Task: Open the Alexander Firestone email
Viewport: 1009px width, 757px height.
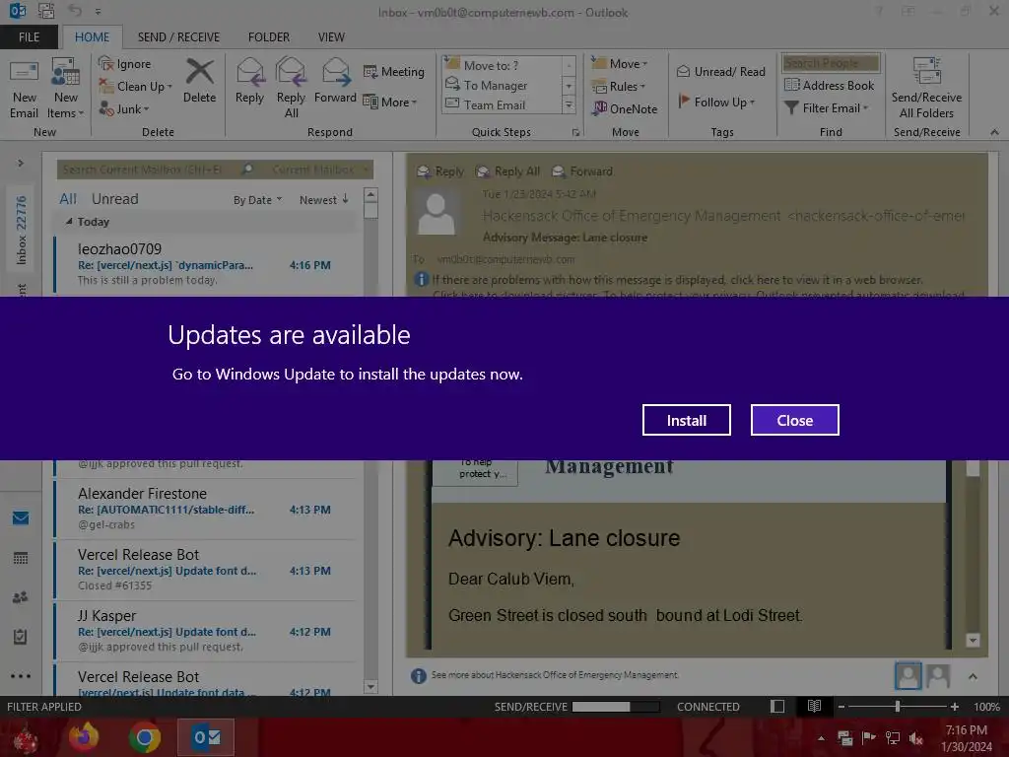Action: (x=206, y=509)
